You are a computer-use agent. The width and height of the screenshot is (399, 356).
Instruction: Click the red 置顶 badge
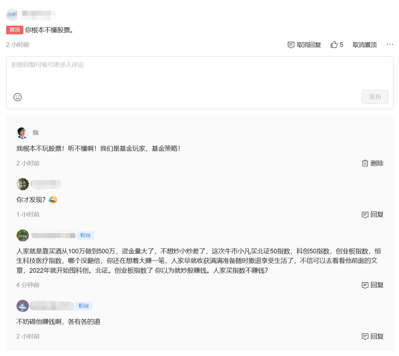pyautogui.click(x=14, y=30)
